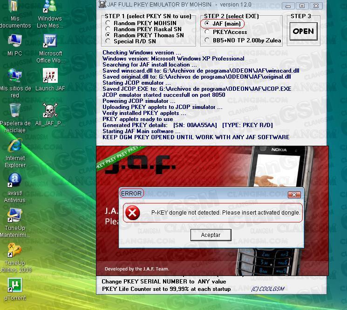The height and width of the screenshot is (310, 347).
Task: Close the JAF PKEY Emulator window
Action: click(316, 6)
